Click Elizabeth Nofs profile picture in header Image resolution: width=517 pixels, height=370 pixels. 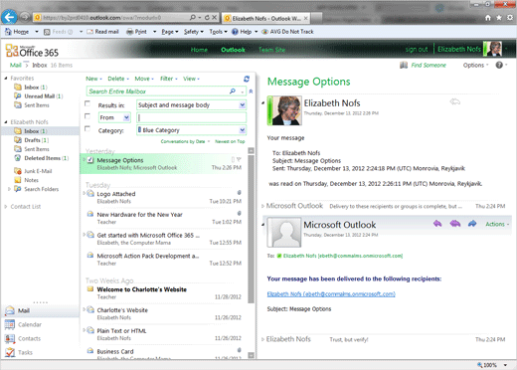point(493,49)
